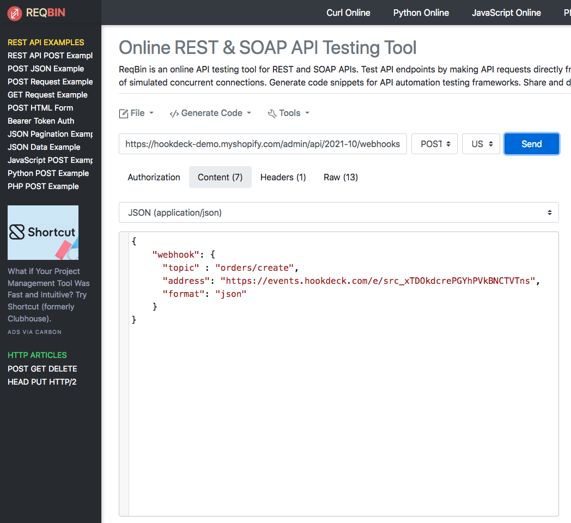The height and width of the screenshot is (523, 571).
Task: Switch to the Headers (1) tab
Action: pyautogui.click(x=283, y=177)
